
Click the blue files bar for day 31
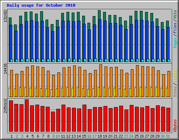[168, 43]
